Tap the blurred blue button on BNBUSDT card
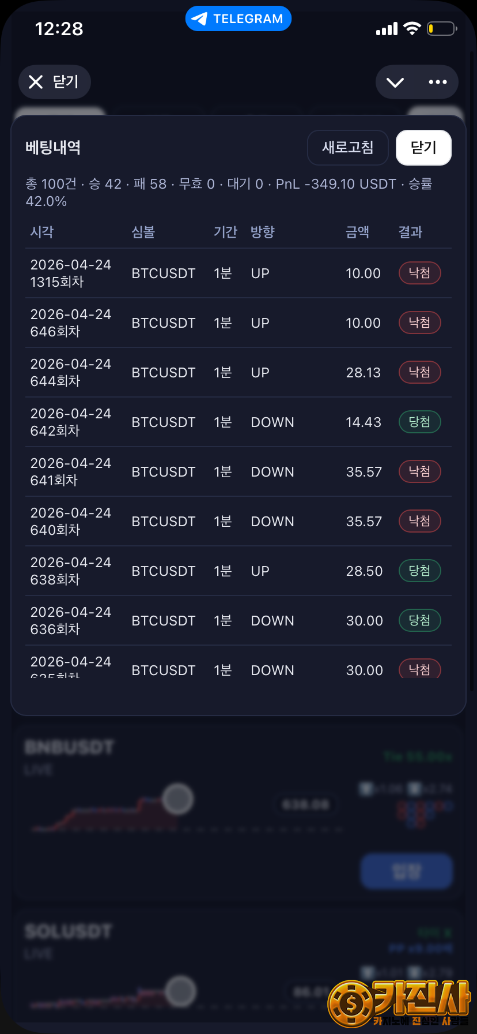The height and width of the screenshot is (1034, 477). [407, 871]
